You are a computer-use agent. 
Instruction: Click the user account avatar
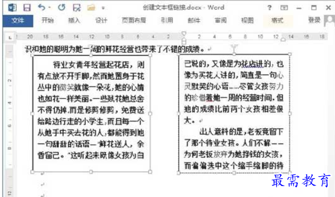tap(329, 21)
